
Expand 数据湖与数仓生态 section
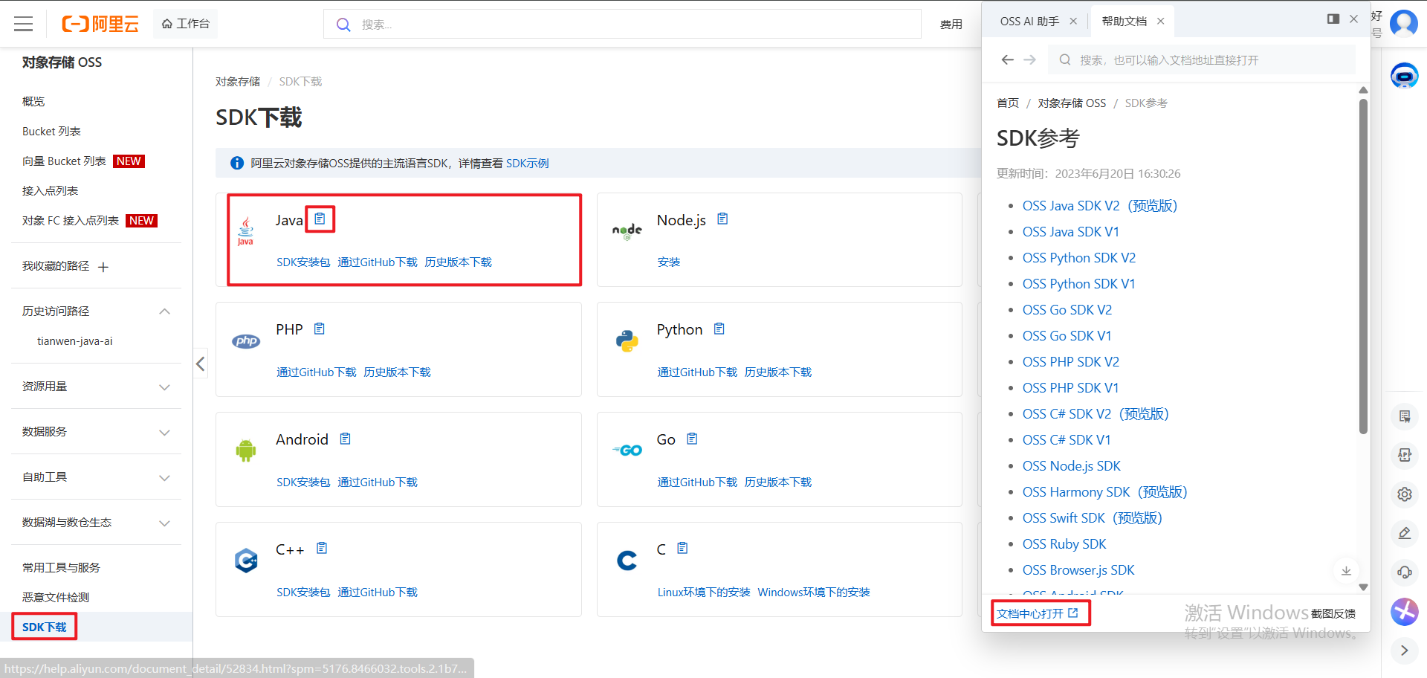click(x=165, y=523)
